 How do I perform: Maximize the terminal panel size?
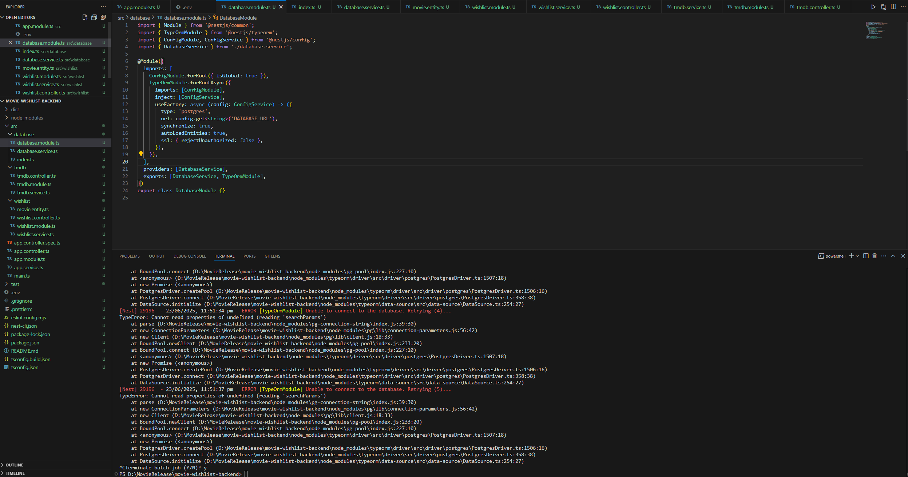click(893, 256)
